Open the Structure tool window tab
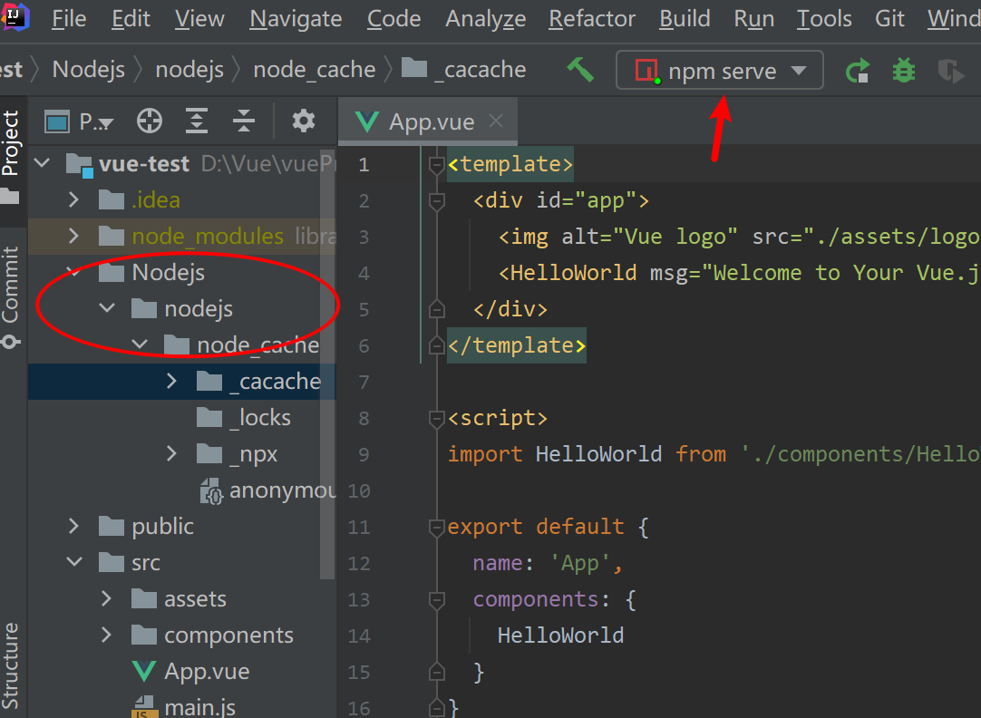This screenshot has width=981, height=718. pyautogui.click(x=11, y=665)
